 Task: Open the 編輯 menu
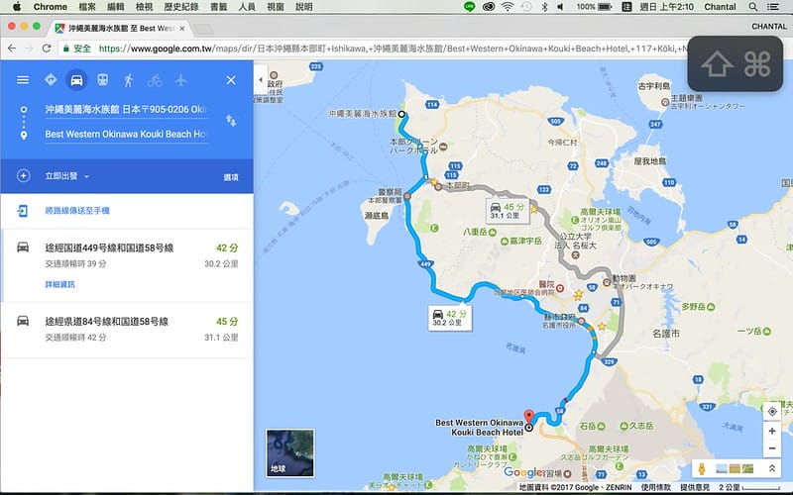[116, 7]
